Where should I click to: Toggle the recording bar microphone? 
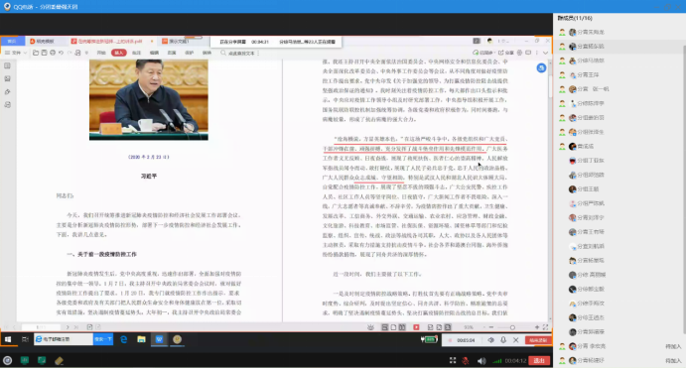(x=503, y=340)
